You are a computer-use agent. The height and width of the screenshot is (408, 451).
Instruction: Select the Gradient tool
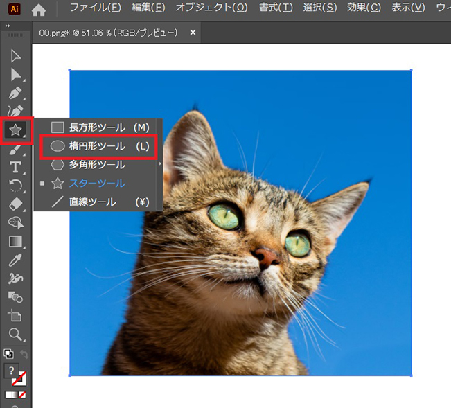pos(15,241)
